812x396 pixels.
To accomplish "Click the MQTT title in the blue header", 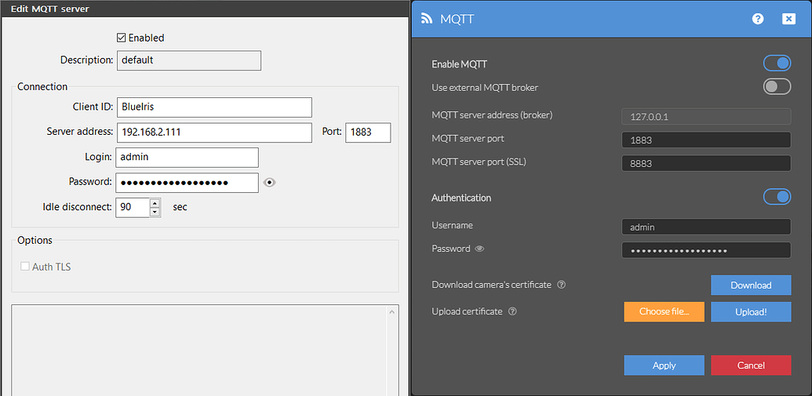I will tap(457, 19).
